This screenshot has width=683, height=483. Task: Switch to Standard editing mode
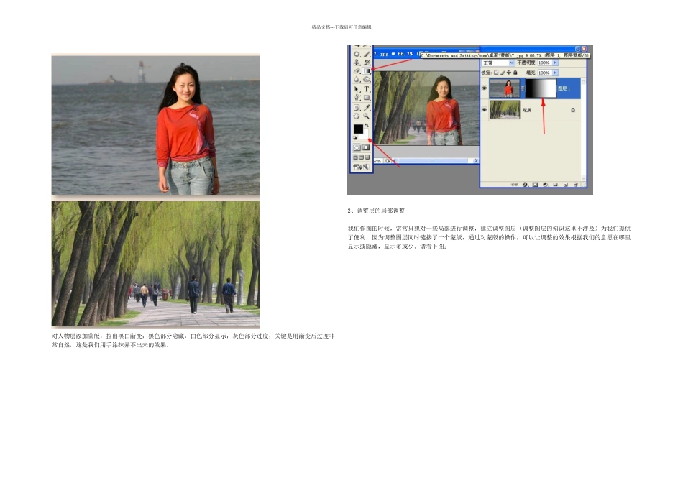357,147
